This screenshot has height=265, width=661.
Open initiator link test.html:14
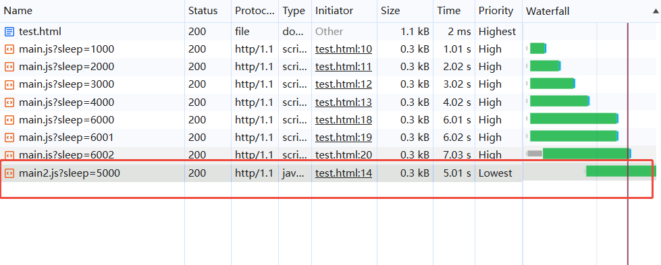(x=344, y=173)
